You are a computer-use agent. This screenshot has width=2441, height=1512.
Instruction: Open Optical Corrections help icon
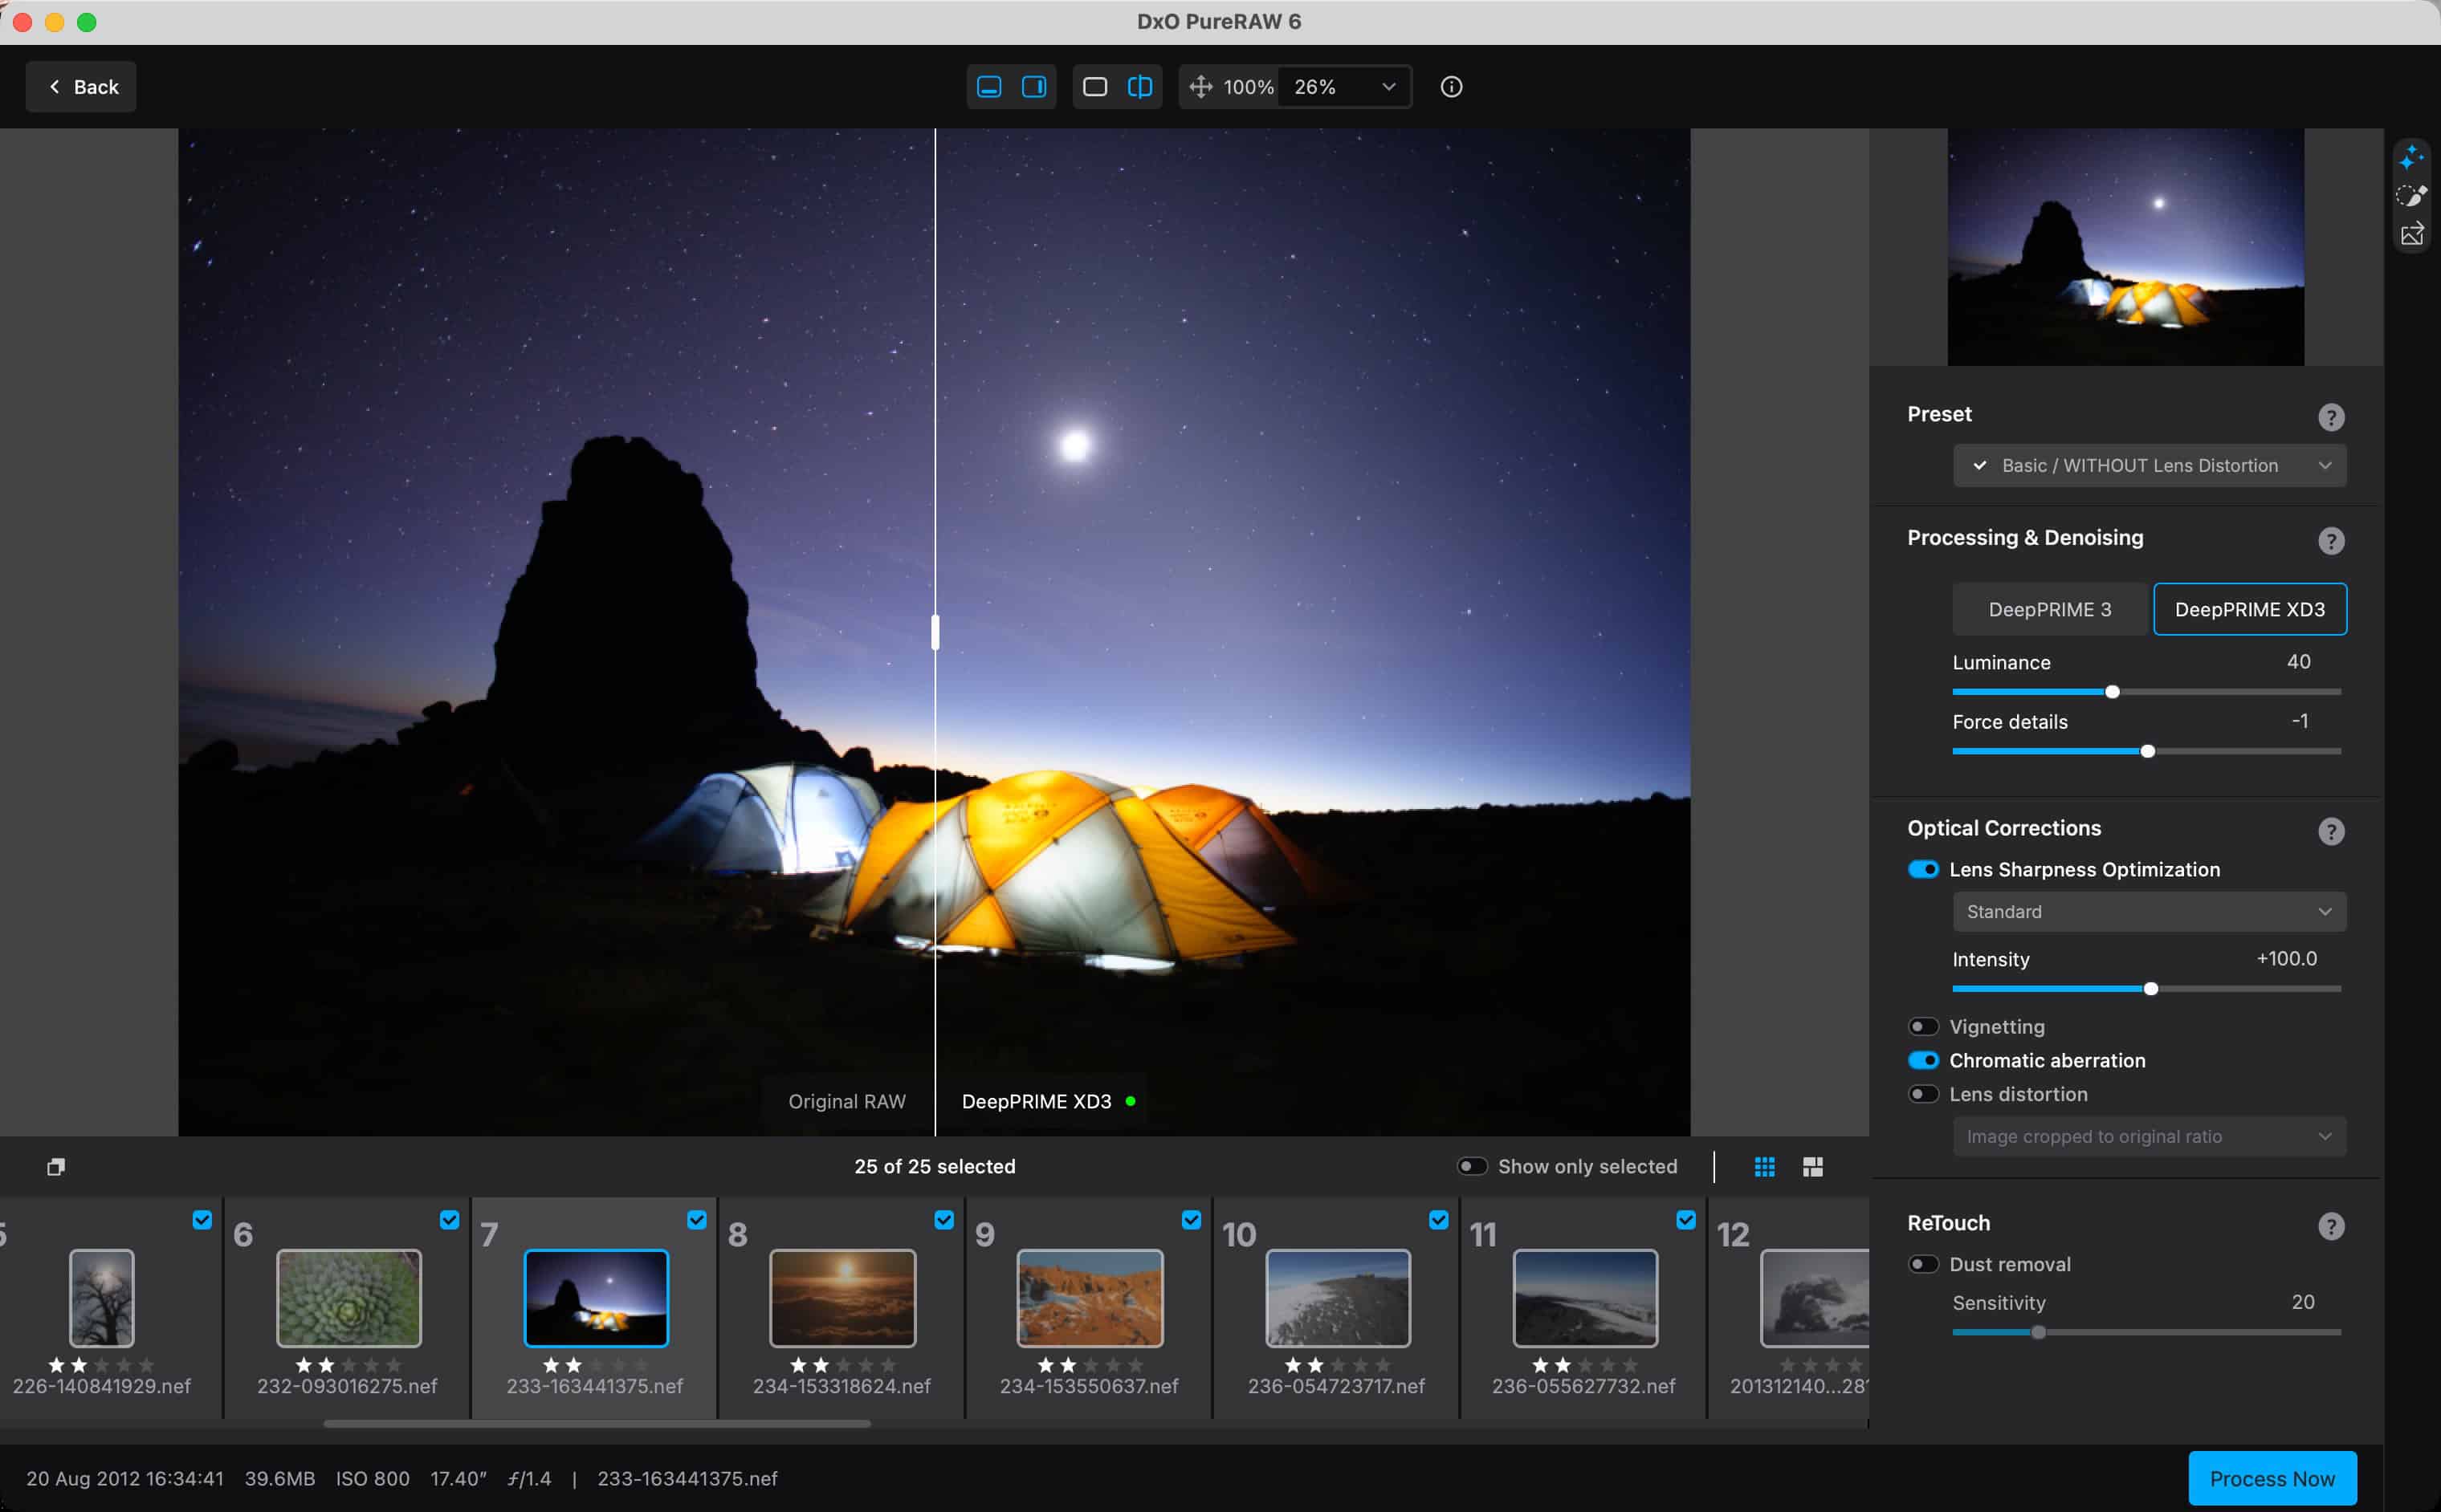(2331, 831)
